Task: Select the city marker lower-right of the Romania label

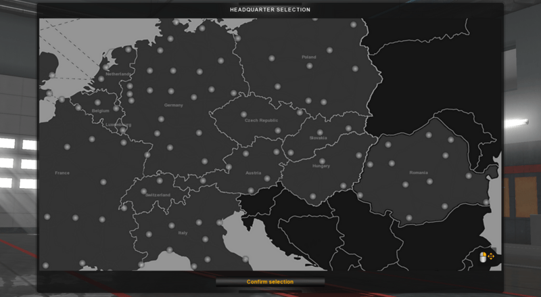Action: pos(429,181)
